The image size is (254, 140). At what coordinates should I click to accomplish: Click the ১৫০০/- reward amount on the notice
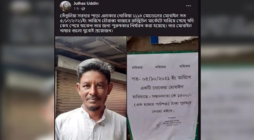click(x=185, y=96)
